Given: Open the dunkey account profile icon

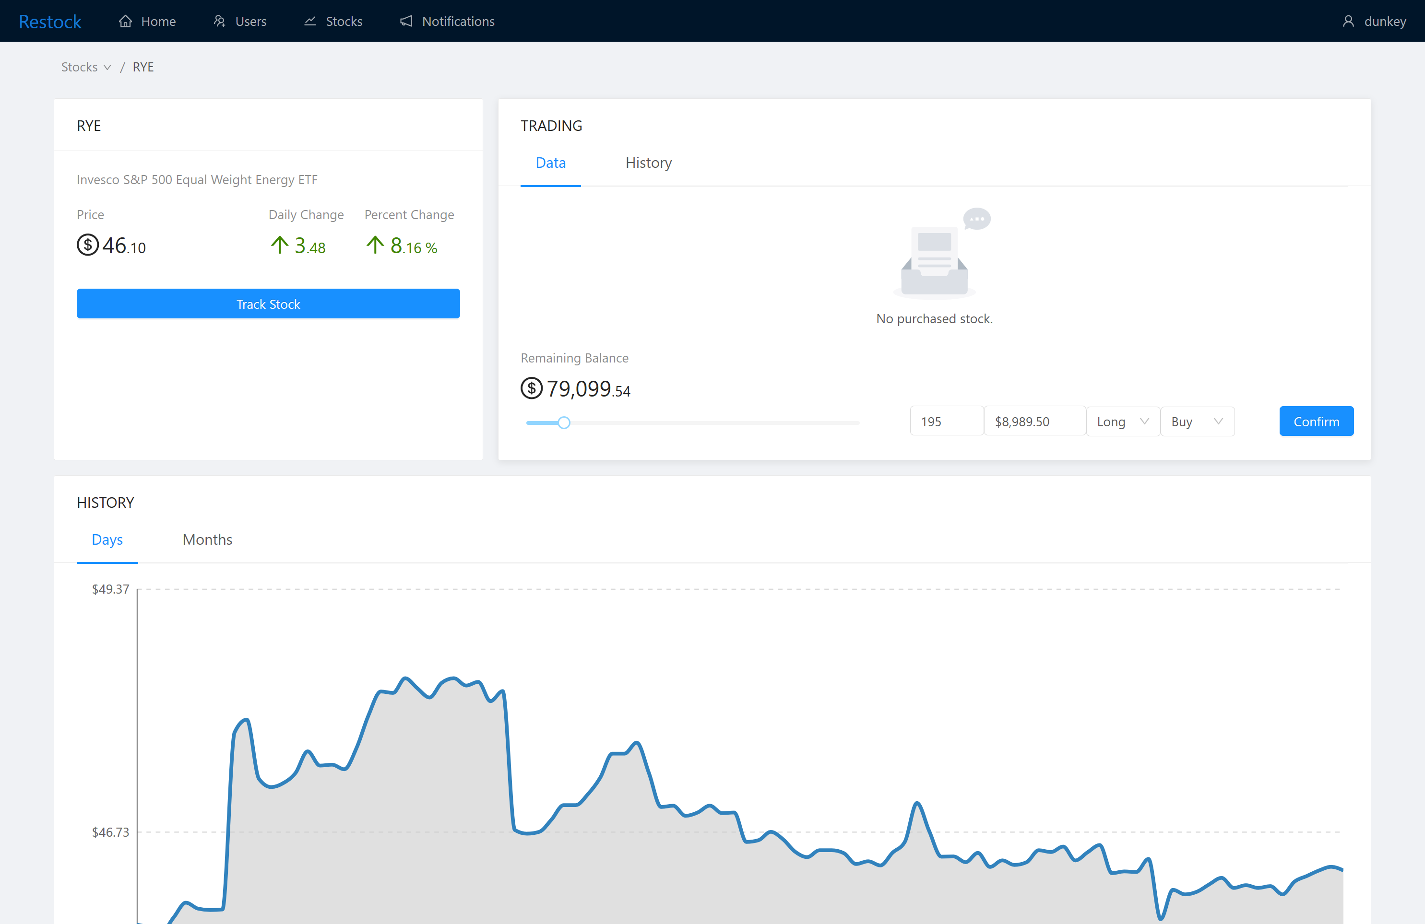Looking at the screenshot, I should click(1348, 21).
